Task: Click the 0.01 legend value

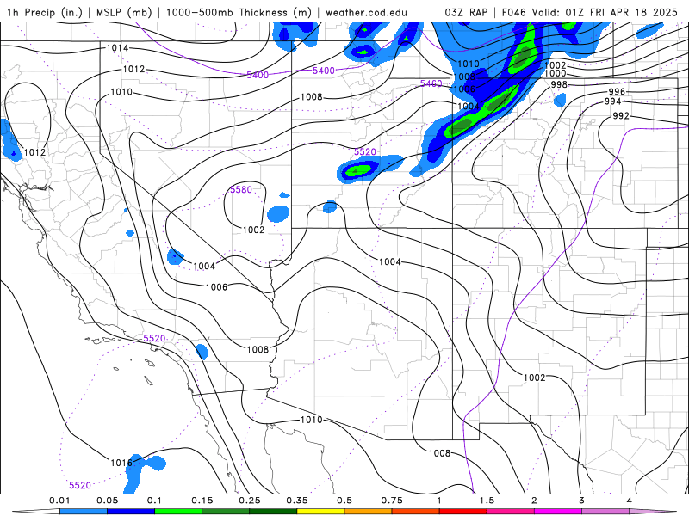Action: click(x=59, y=501)
